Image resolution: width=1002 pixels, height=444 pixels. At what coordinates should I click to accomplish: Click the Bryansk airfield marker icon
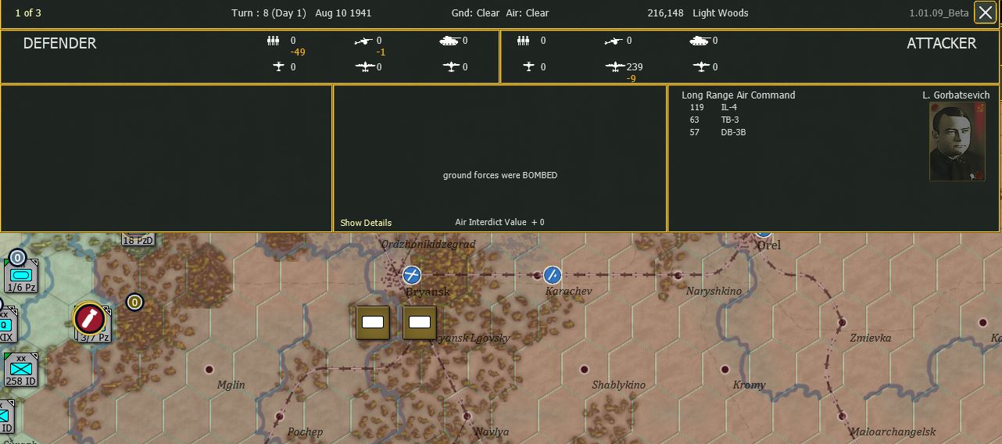pos(412,275)
